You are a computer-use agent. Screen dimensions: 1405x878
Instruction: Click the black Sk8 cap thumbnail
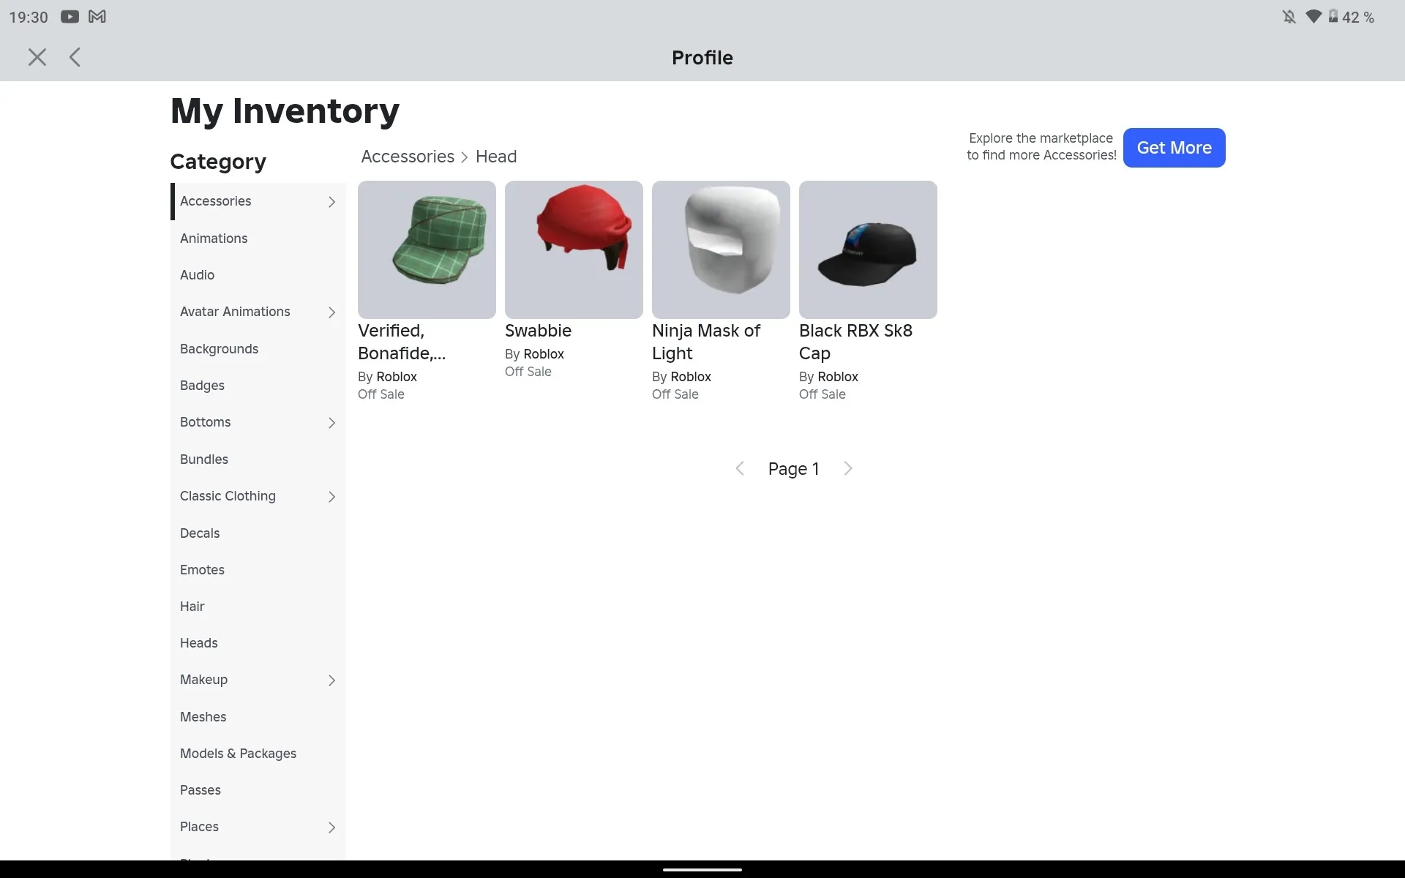[x=868, y=249]
